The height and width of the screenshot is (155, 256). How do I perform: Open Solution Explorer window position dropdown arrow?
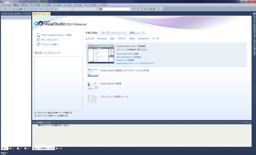tap(24, 14)
